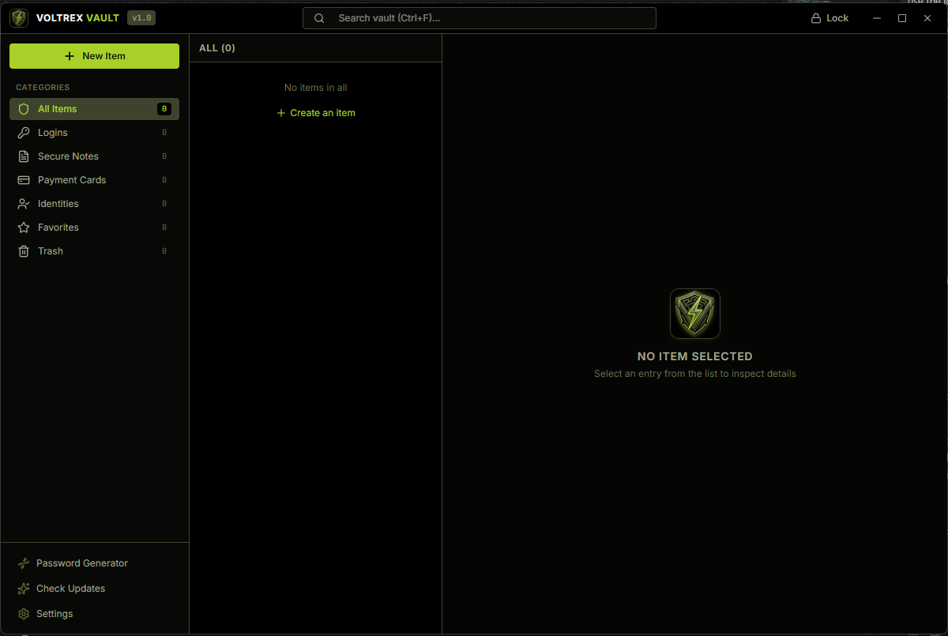This screenshot has width=948, height=636.
Task: Click the trash can icon
Action: pos(24,251)
